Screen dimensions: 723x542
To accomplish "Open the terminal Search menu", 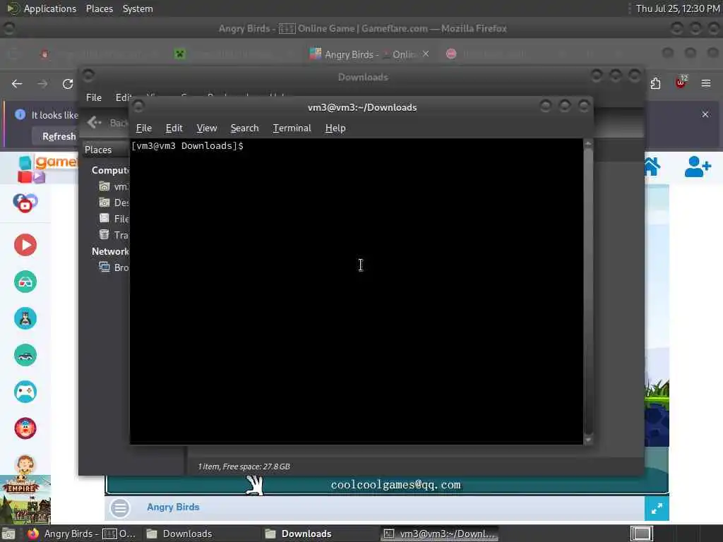I will [x=244, y=128].
